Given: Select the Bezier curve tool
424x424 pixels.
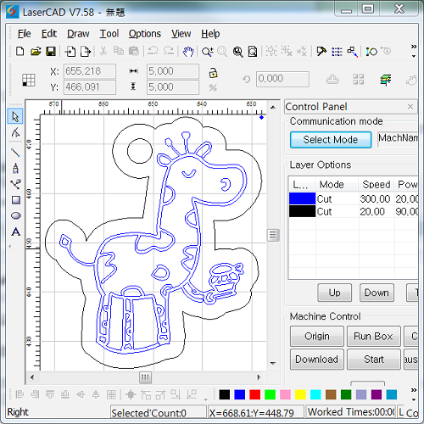Looking at the screenshot, I should (x=15, y=184).
